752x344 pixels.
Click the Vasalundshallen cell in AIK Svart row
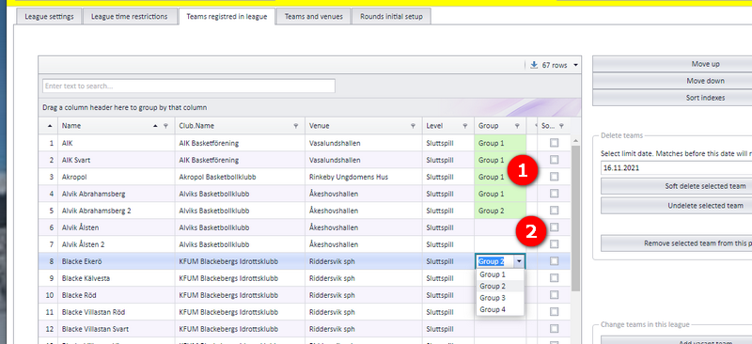[x=364, y=160]
